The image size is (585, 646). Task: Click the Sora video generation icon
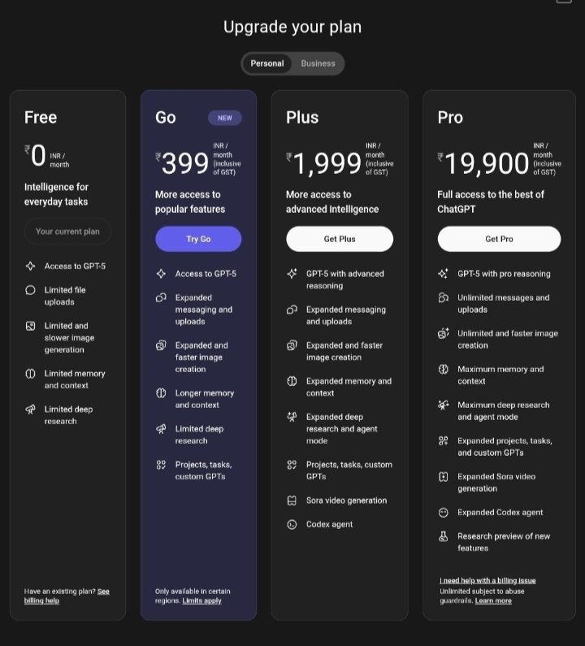tap(292, 501)
